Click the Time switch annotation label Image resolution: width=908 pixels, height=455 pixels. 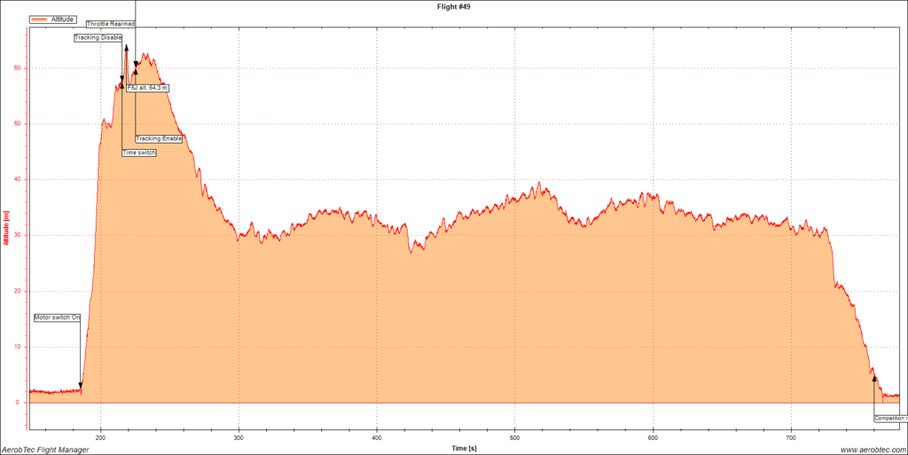(139, 153)
